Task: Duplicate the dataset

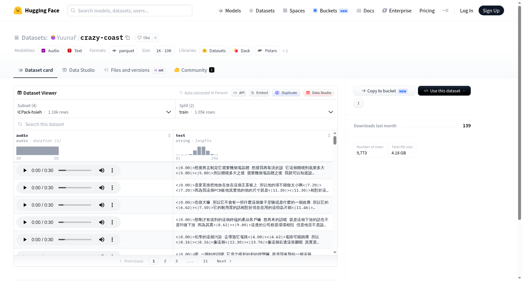Action: click(x=286, y=93)
